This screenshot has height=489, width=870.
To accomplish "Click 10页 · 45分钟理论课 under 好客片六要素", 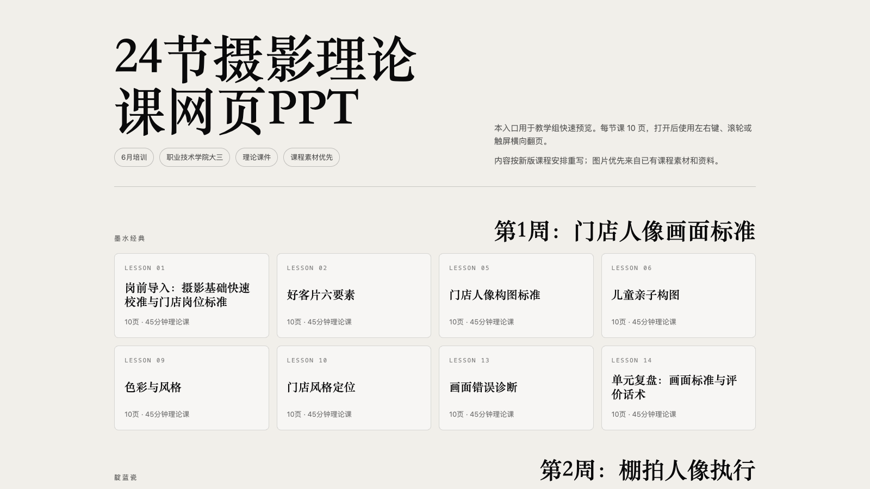I will [319, 322].
